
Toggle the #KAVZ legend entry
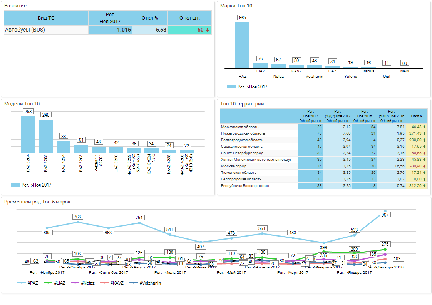112,283
